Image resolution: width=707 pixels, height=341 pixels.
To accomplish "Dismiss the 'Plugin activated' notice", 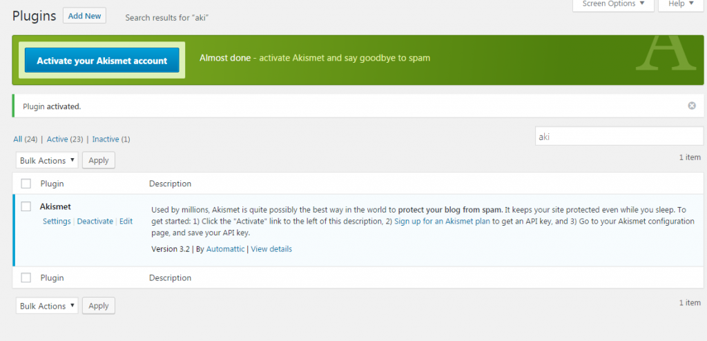I will pyautogui.click(x=691, y=106).
